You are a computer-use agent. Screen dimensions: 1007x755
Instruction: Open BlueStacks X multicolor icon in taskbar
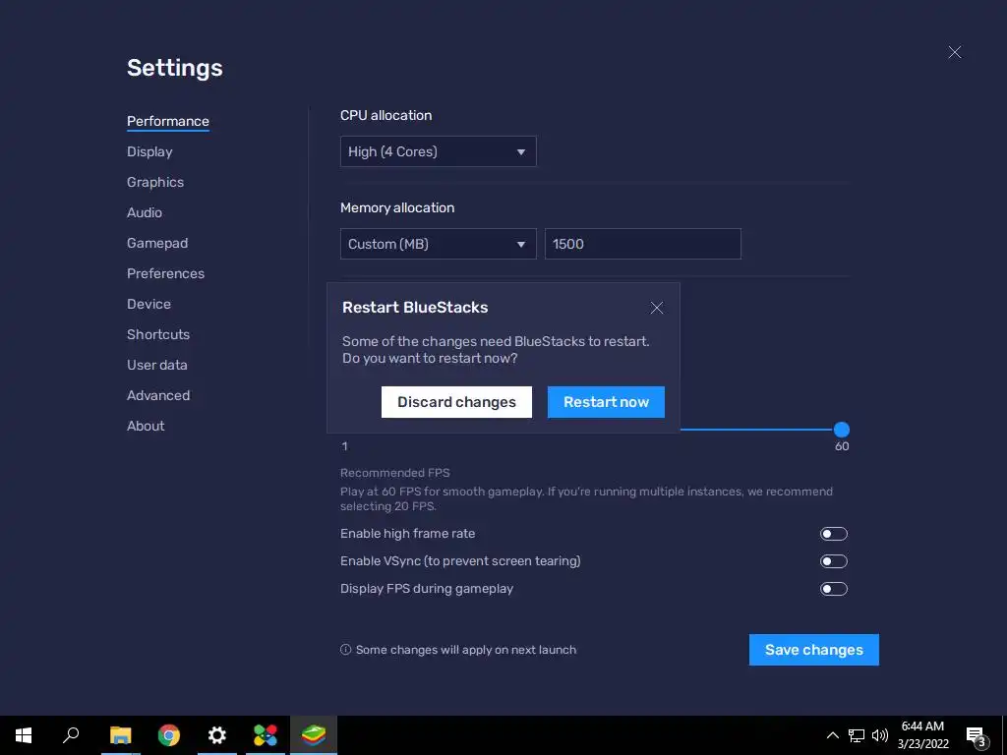[266, 735]
